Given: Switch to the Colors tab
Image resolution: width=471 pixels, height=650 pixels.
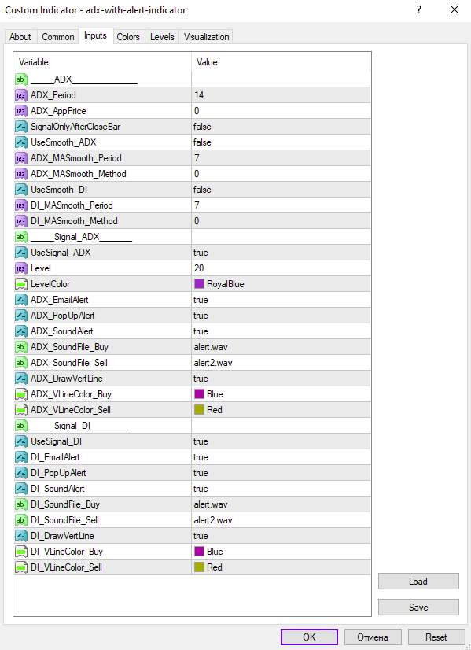Looking at the screenshot, I should pos(128,37).
